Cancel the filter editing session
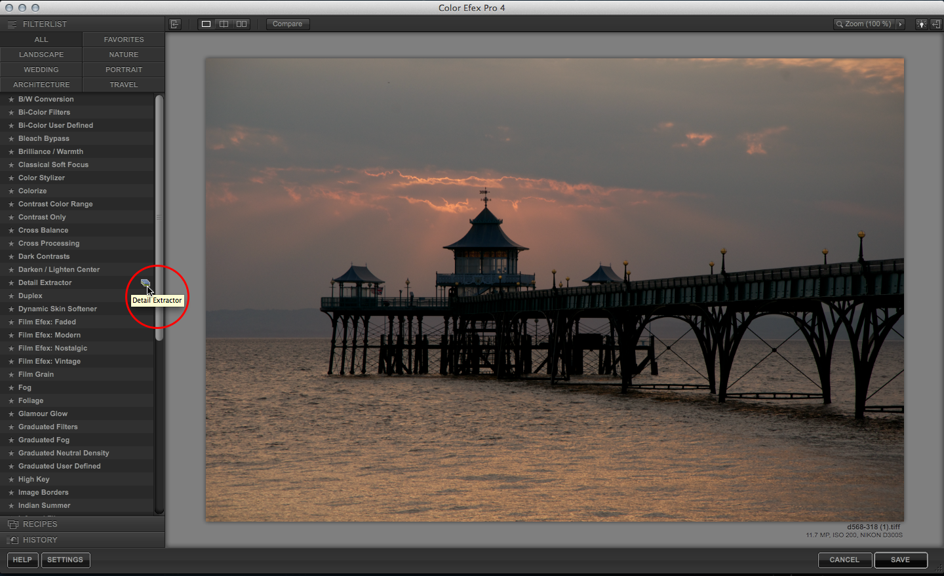The image size is (944, 576). (844, 560)
